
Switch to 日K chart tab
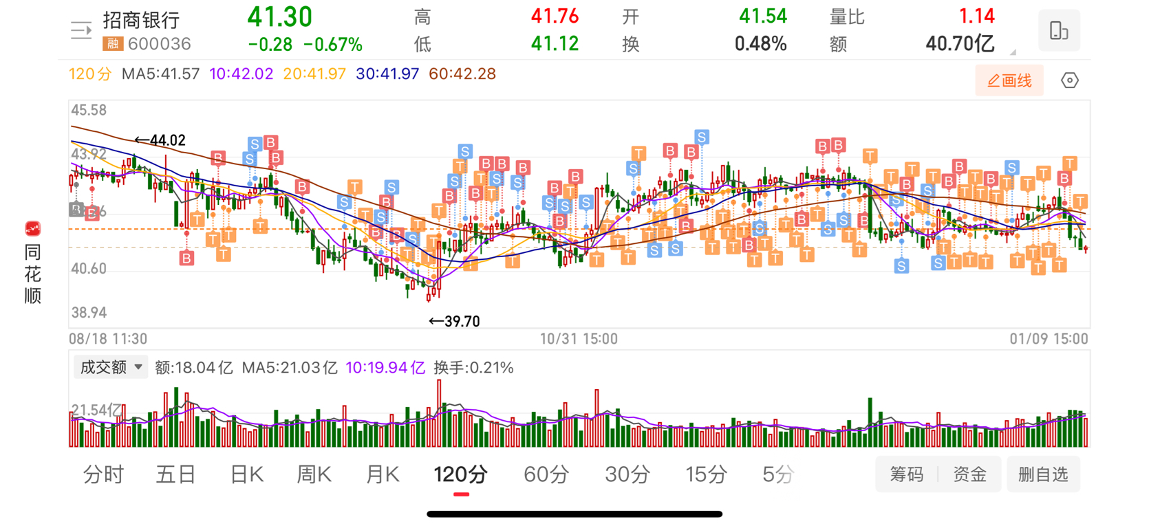(246, 474)
